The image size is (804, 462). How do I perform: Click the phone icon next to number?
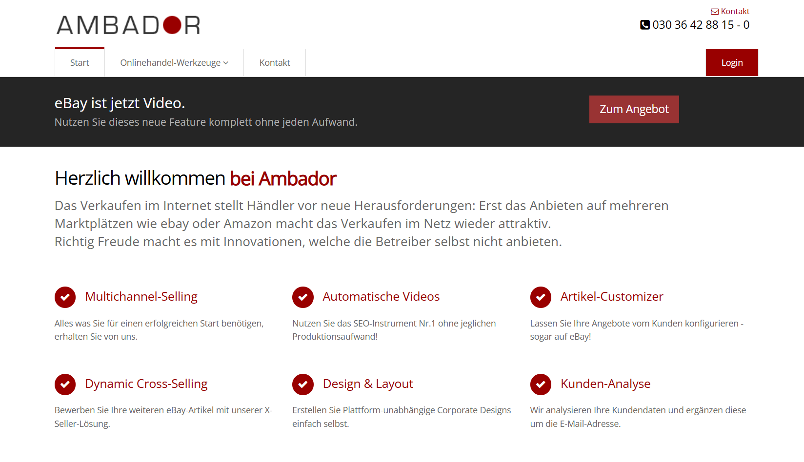coord(644,25)
